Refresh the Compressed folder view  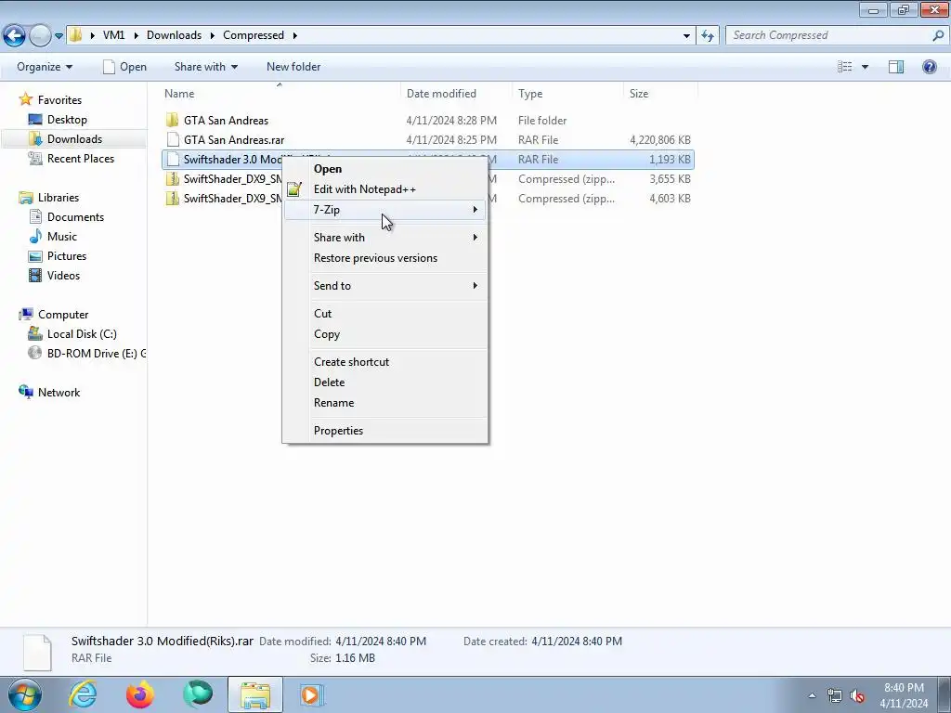pos(707,36)
